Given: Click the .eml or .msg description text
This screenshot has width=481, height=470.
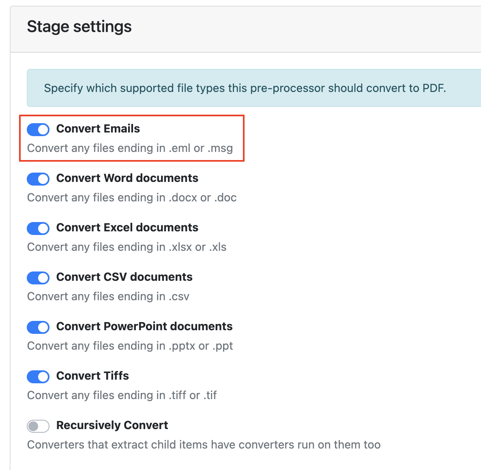Looking at the screenshot, I should (x=130, y=148).
